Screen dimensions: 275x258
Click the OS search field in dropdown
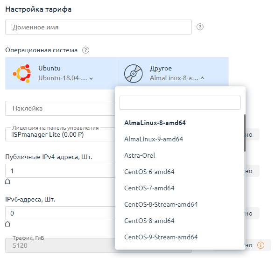(180, 103)
